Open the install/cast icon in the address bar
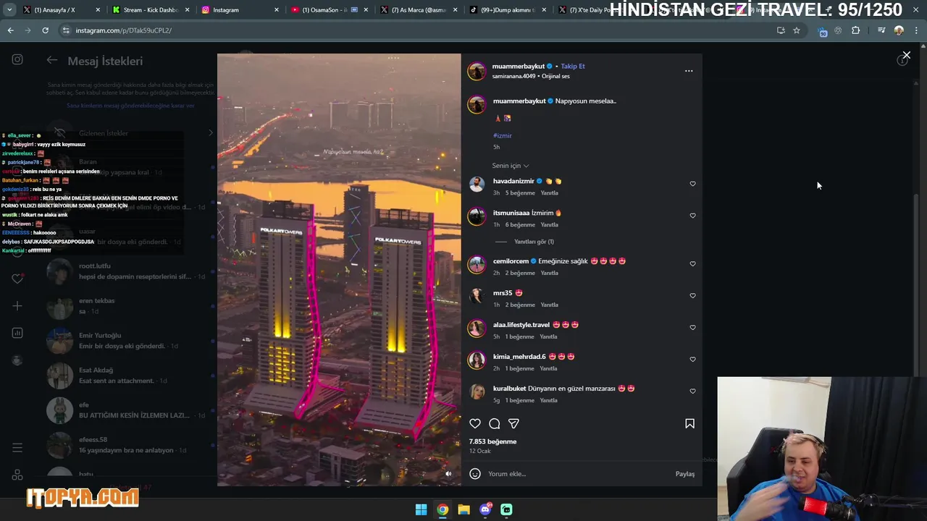927x521 pixels. tap(781, 30)
